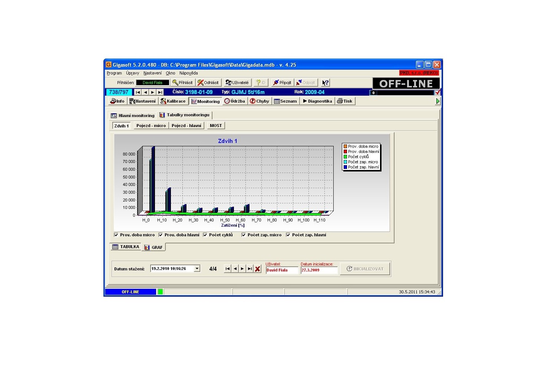Viewport: 545px width, 380px height.
Task: Open the Nastavení menu
Action: coord(152,73)
